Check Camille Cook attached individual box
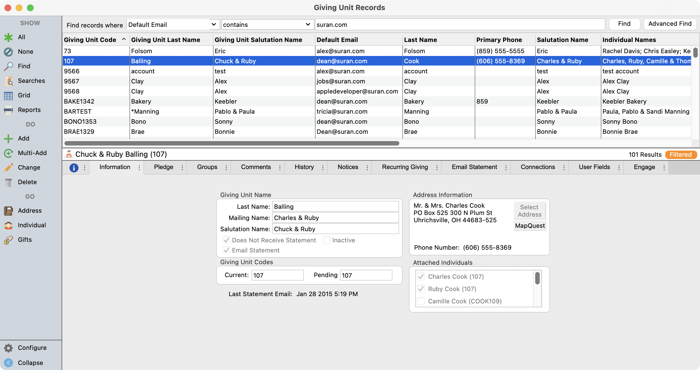Viewport: 700px width, 370px height. [421, 301]
